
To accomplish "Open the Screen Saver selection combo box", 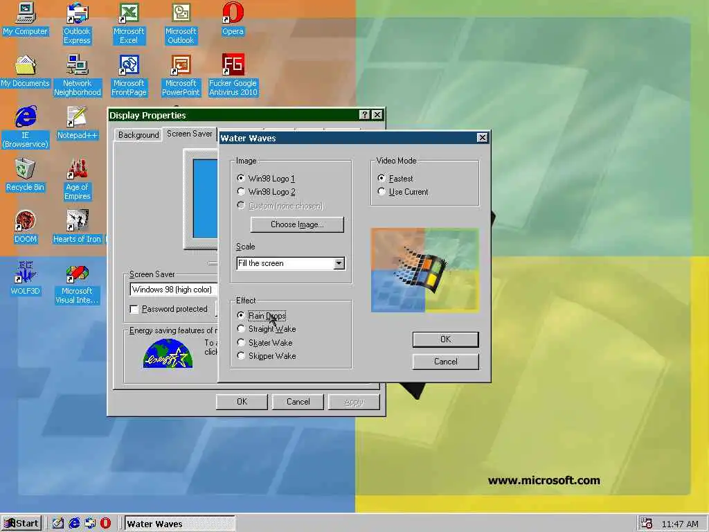I will coord(173,290).
